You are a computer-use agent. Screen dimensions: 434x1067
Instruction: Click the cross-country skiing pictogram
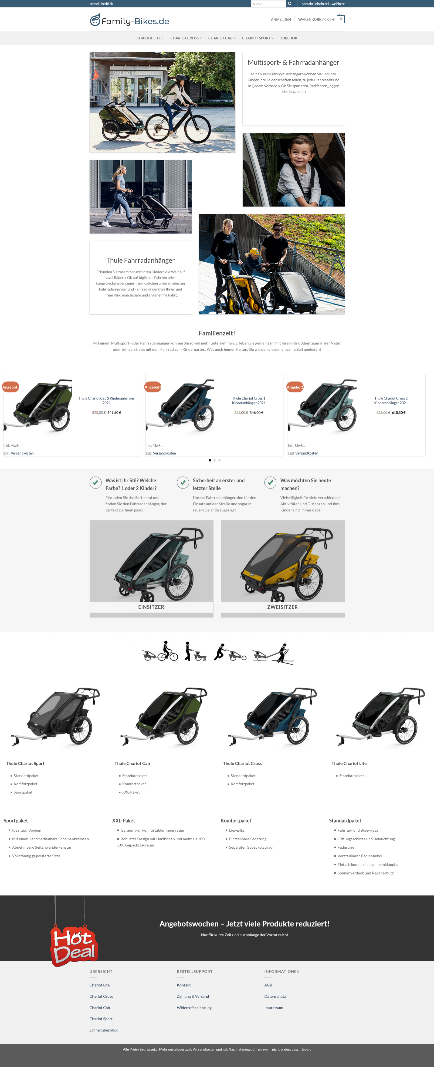(273, 654)
